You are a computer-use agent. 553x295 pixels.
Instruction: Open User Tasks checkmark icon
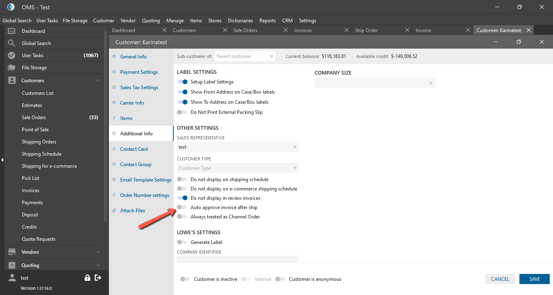coord(12,56)
